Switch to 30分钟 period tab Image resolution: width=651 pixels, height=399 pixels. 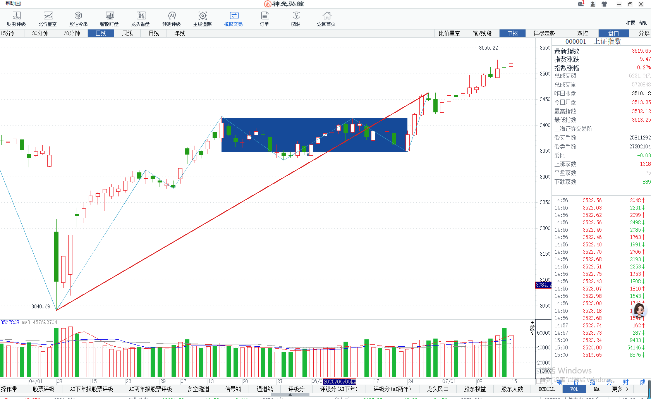point(40,33)
